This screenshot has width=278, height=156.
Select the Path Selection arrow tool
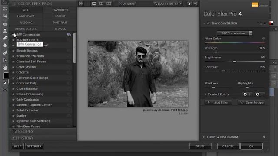(5, 60)
